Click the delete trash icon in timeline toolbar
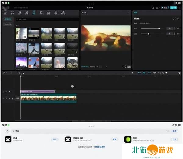The image size is (183, 159). 23,73
